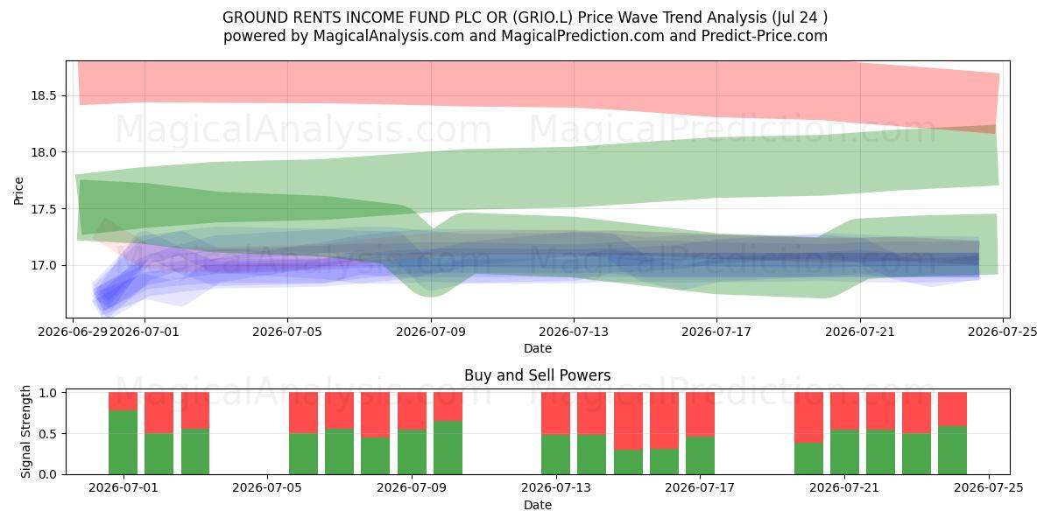Click the 2026-07-25 date tick on price chart
Viewport: 1051px width, 525px height.
pos(1002,332)
